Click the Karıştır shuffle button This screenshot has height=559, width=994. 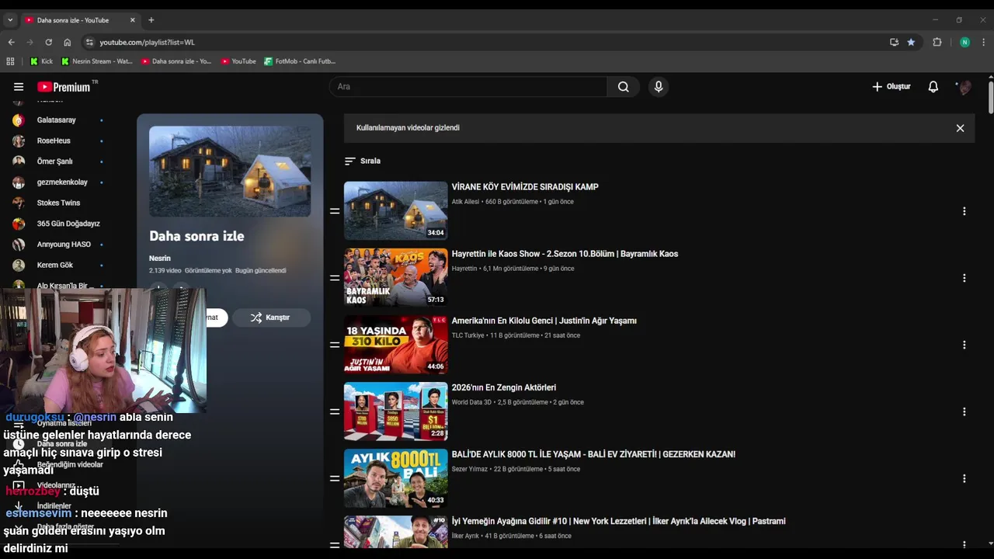click(x=271, y=318)
